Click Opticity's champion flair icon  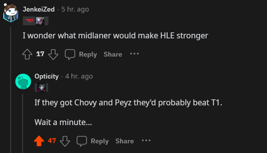pos(41,87)
